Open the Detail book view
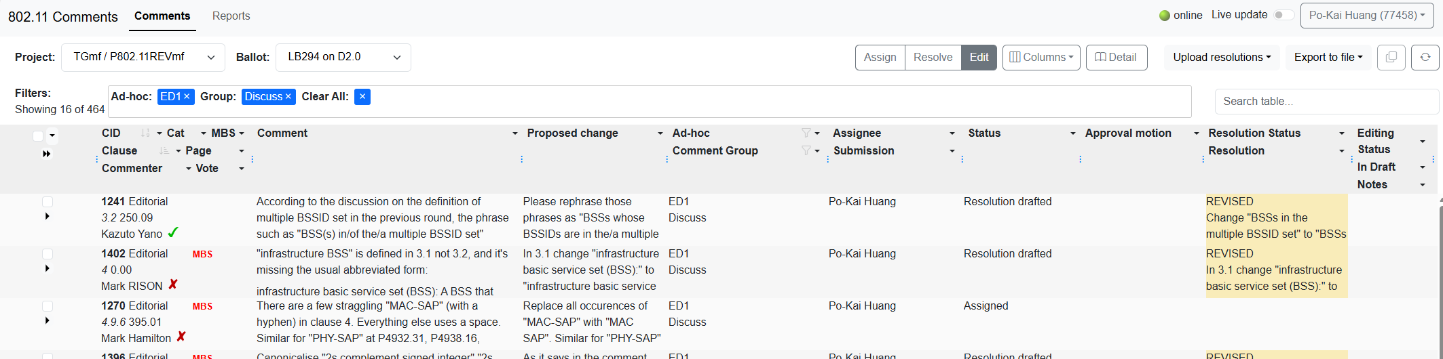Image resolution: width=1443 pixels, height=359 pixels. click(x=1116, y=58)
